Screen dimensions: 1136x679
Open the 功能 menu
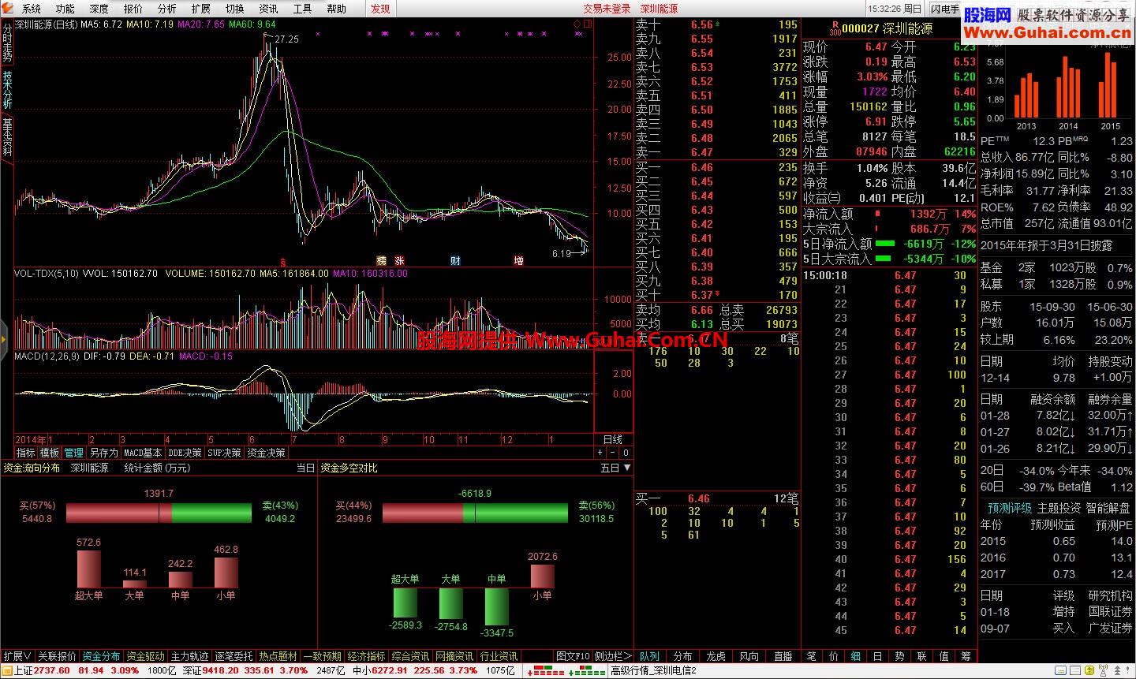click(65, 9)
